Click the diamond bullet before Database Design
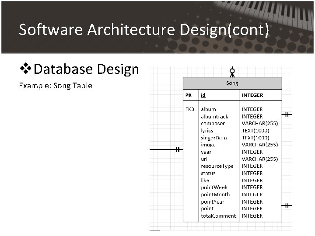315x236 pixels. pyautogui.click(x=25, y=69)
